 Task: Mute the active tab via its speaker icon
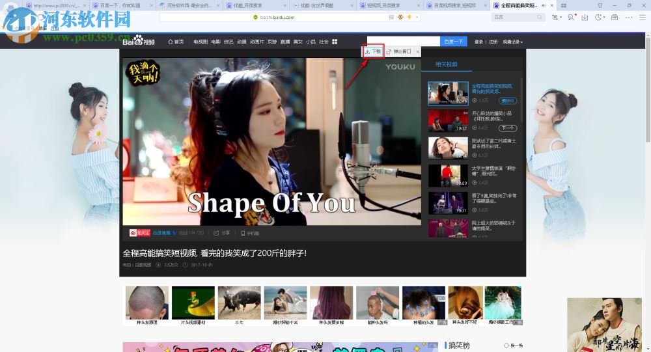[x=544, y=5]
